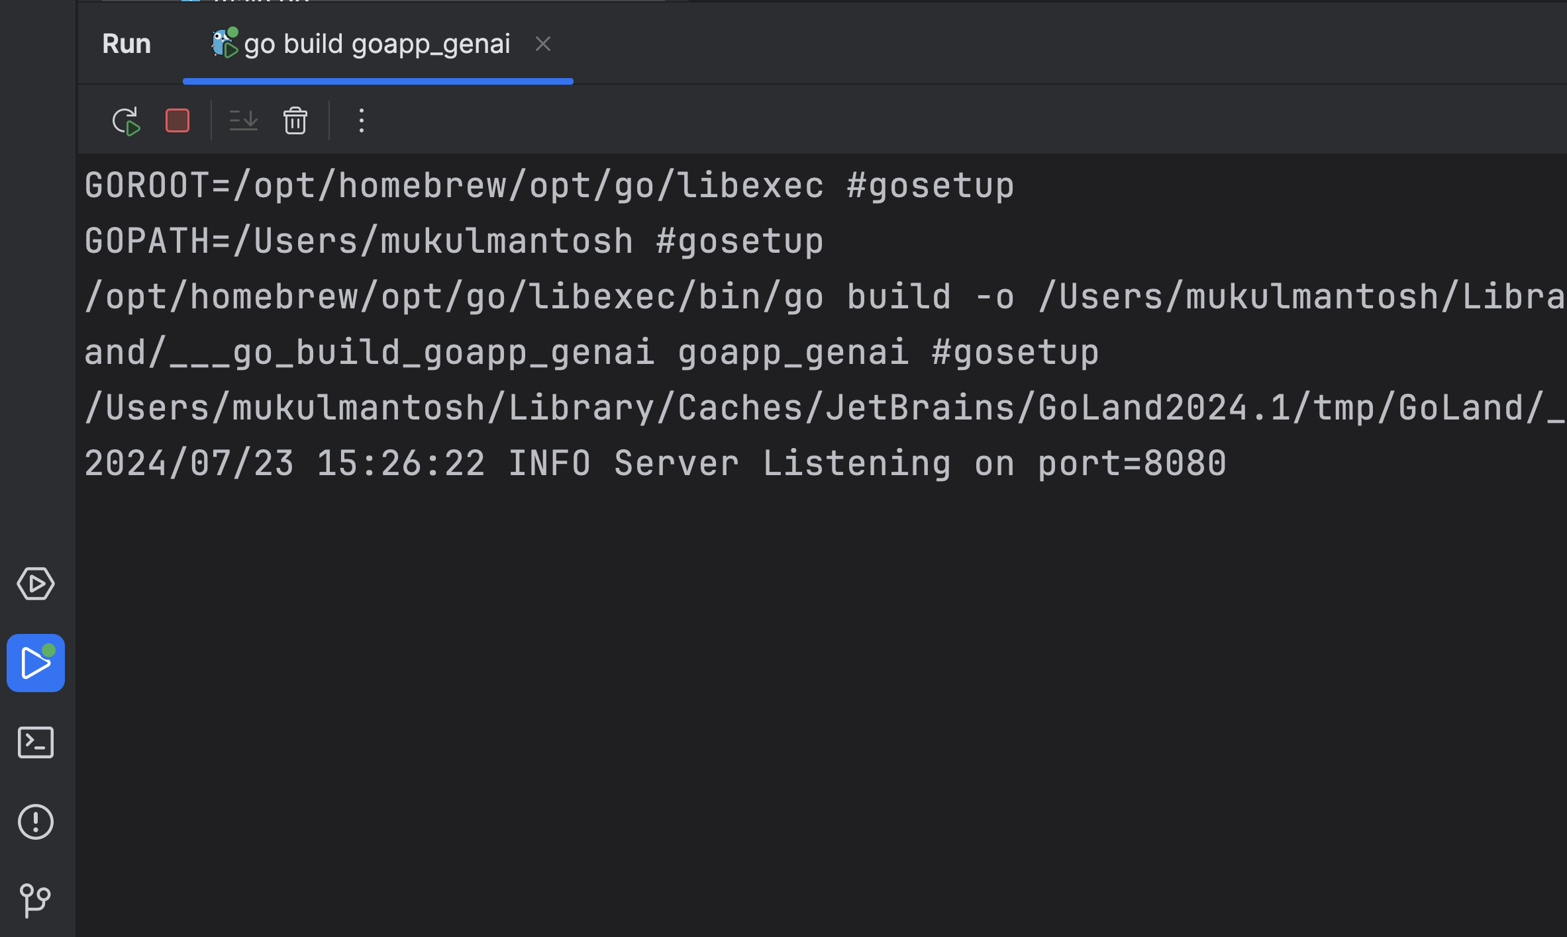1567x937 pixels.
Task: Open the vertical three-dot more options menu
Action: (362, 121)
